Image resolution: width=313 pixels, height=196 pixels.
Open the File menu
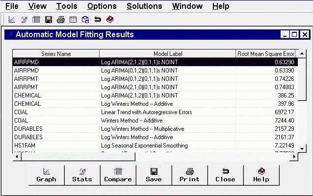tap(12, 6)
